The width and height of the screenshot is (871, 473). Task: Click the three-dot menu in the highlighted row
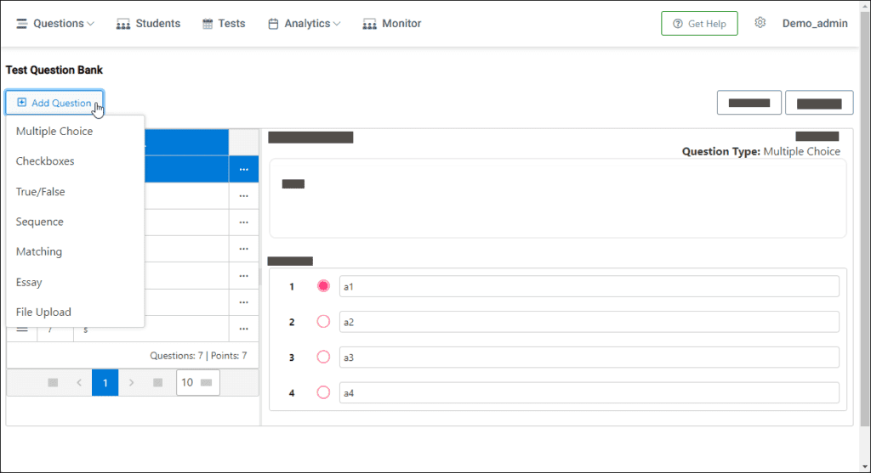(x=244, y=169)
